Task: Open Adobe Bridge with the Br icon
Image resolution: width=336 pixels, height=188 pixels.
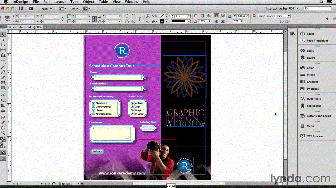Action: click(31, 9)
